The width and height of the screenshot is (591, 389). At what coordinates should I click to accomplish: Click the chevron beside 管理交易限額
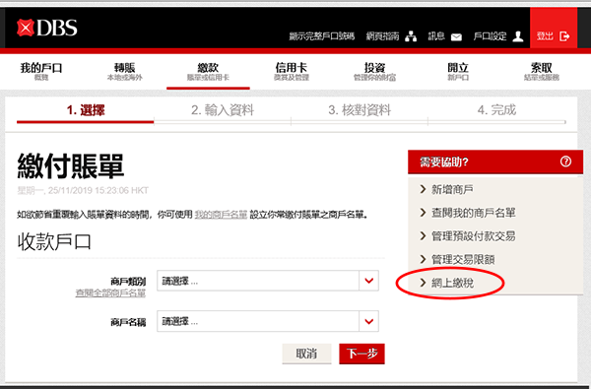(x=423, y=259)
